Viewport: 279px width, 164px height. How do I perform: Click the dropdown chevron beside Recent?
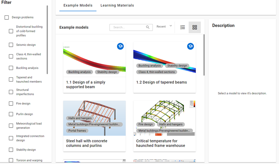point(171,26)
